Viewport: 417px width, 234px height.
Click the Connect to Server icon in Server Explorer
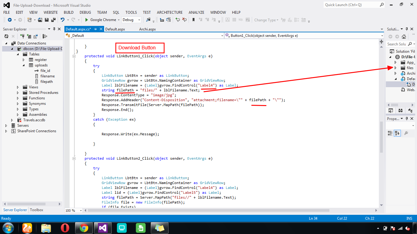click(29, 36)
